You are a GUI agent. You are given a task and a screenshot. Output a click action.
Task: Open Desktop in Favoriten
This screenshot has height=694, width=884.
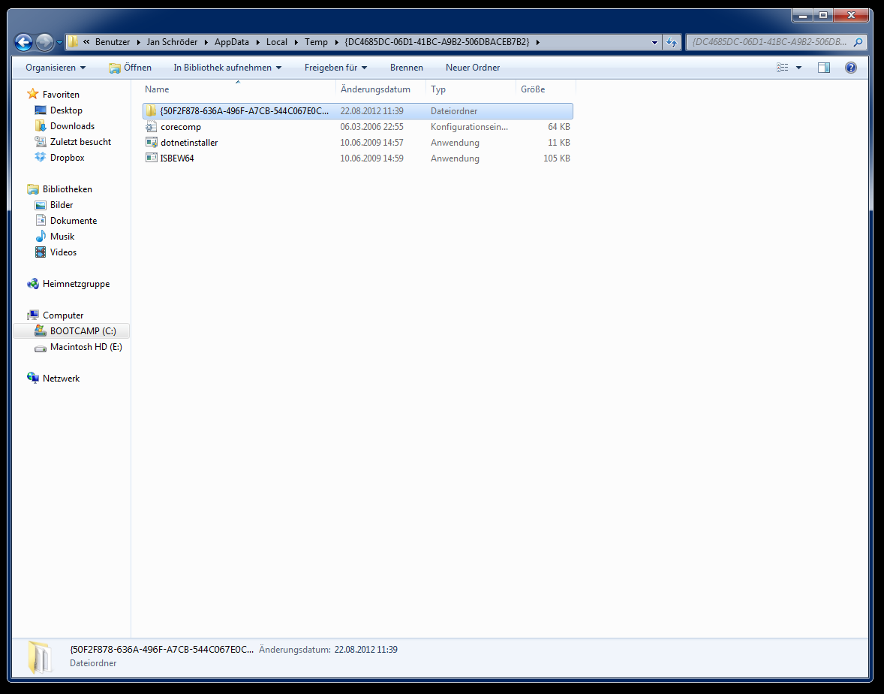[66, 110]
